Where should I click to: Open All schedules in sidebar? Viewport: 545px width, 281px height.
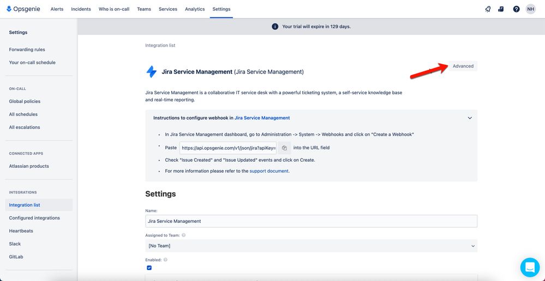23,114
